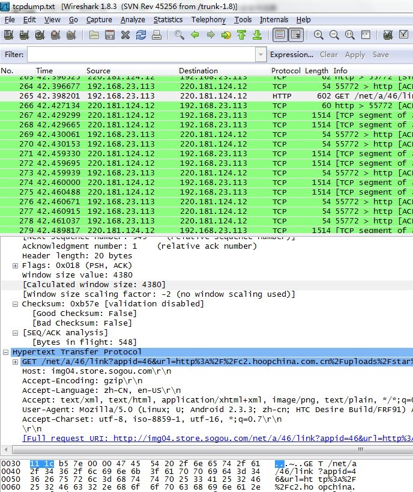
Task: Print packets with the printer icon
Action: pyautogui.click(x=157, y=35)
